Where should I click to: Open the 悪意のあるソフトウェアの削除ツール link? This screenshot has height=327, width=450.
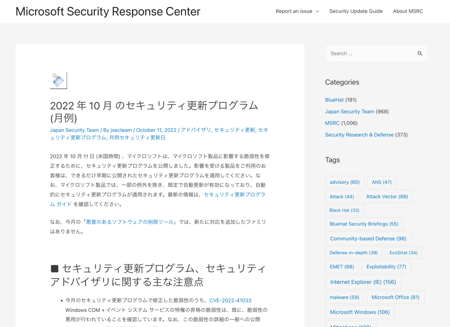click(x=129, y=222)
